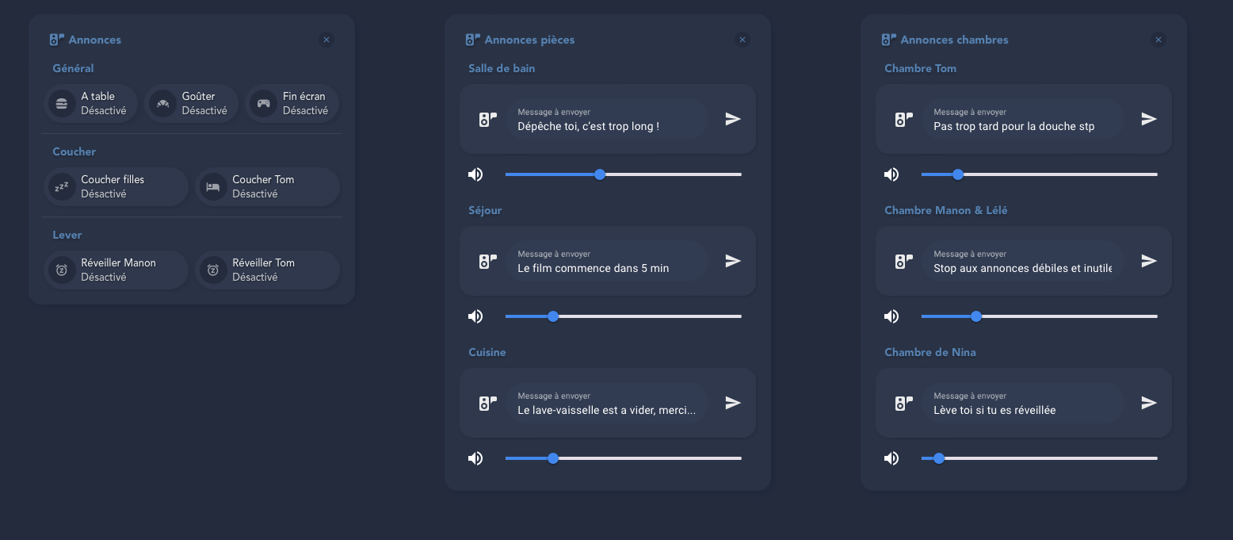Edit the Cuisine message text field
This screenshot has width=1233, height=540.
point(607,403)
